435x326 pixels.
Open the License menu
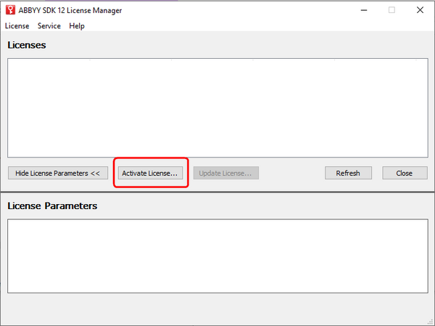click(x=17, y=26)
